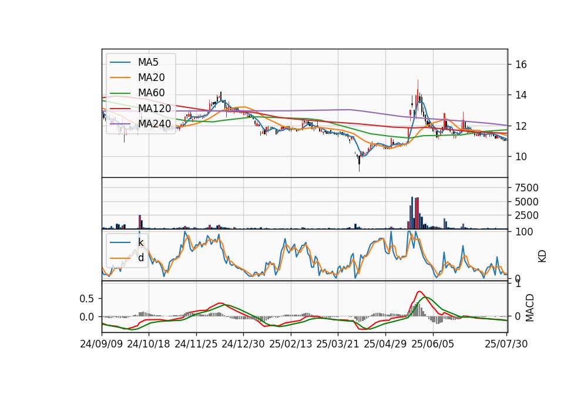Click the volume axis value 7500
This screenshot has height=405, width=564.
point(526,188)
